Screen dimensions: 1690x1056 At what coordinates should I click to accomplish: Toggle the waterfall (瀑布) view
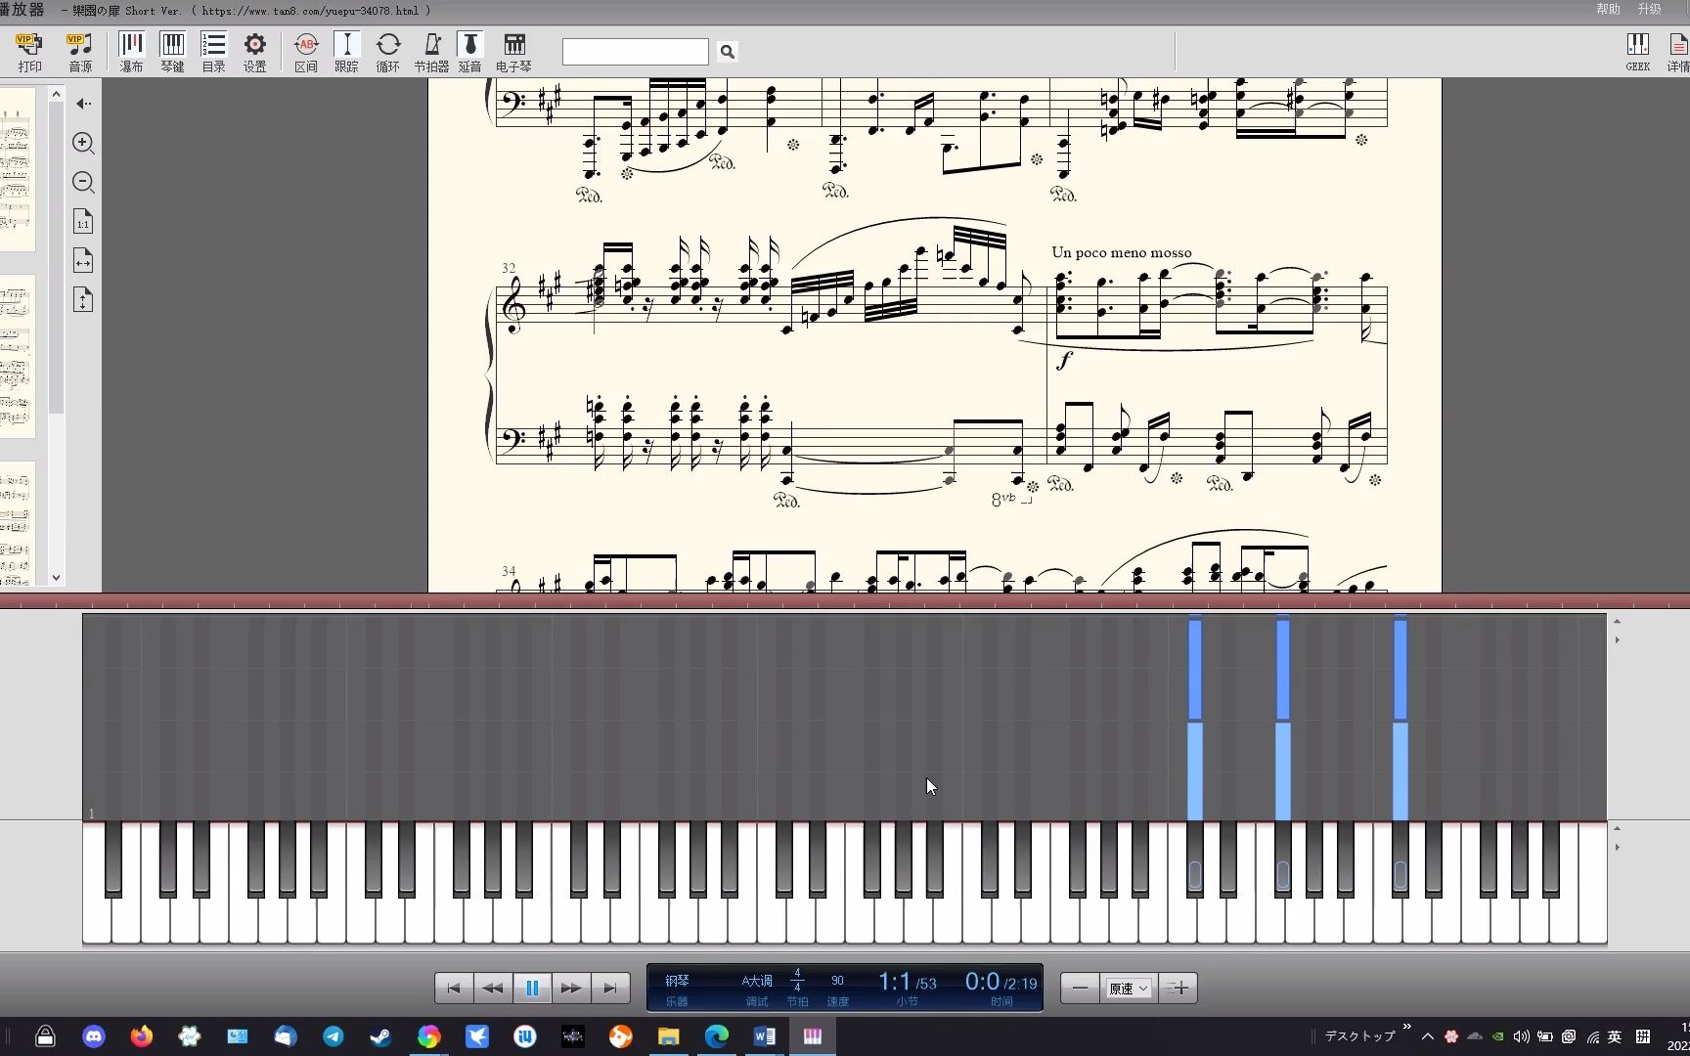tap(131, 52)
